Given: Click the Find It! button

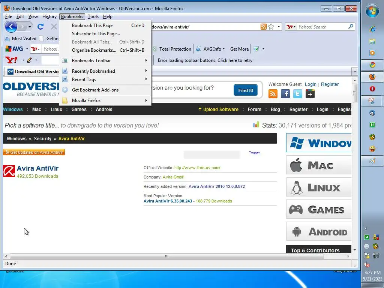Looking at the screenshot, I should pyautogui.click(x=245, y=90).
